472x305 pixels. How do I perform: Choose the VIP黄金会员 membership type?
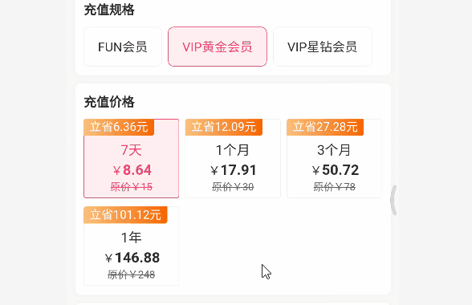coord(218,47)
